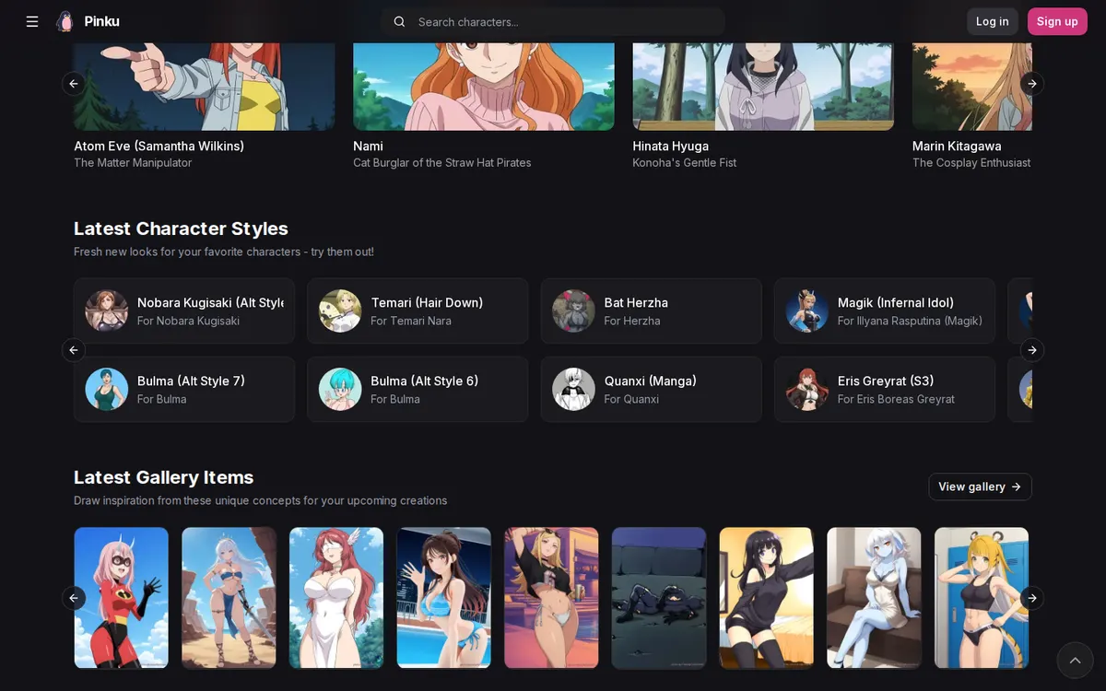Click the Sign up button
The height and width of the screenshot is (691, 1106).
(1057, 21)
